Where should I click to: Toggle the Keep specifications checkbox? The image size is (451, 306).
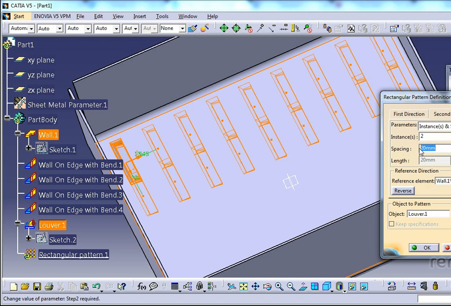click(x=391, y=224)
